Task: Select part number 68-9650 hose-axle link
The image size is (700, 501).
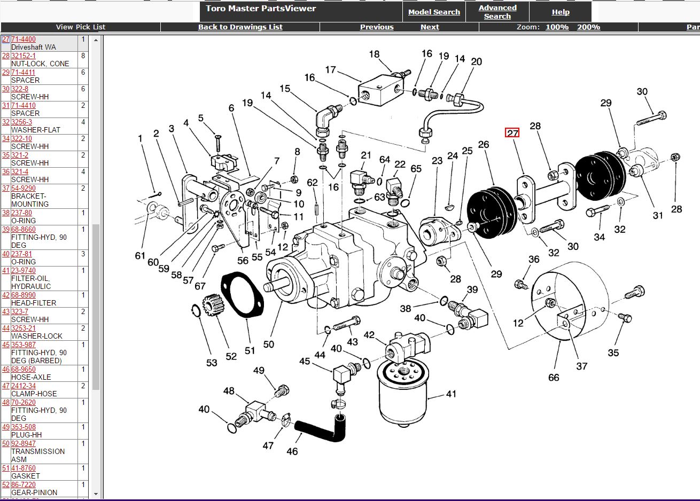Action: click(24, 369)
